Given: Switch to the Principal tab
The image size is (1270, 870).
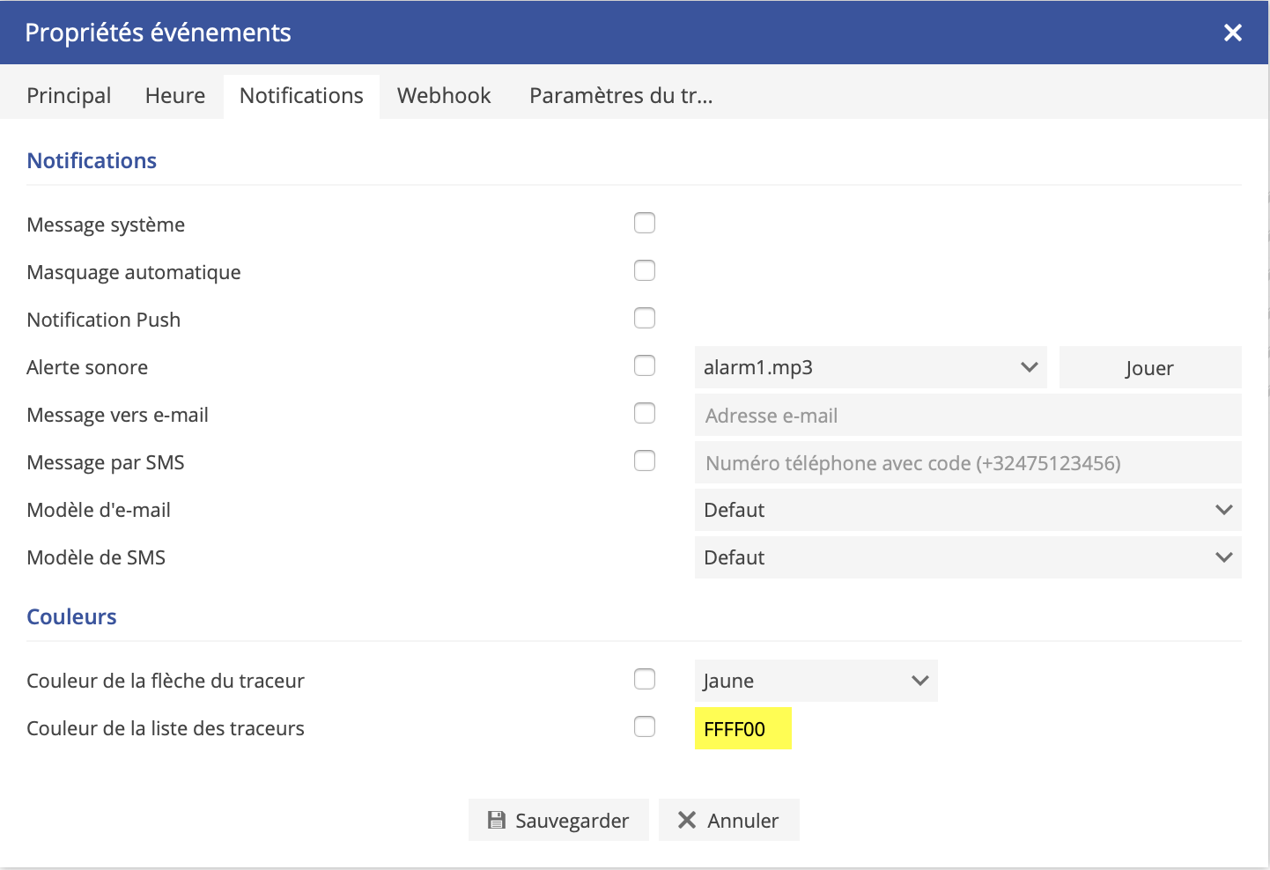Looking at the screenshot, I should coord(69,95).
